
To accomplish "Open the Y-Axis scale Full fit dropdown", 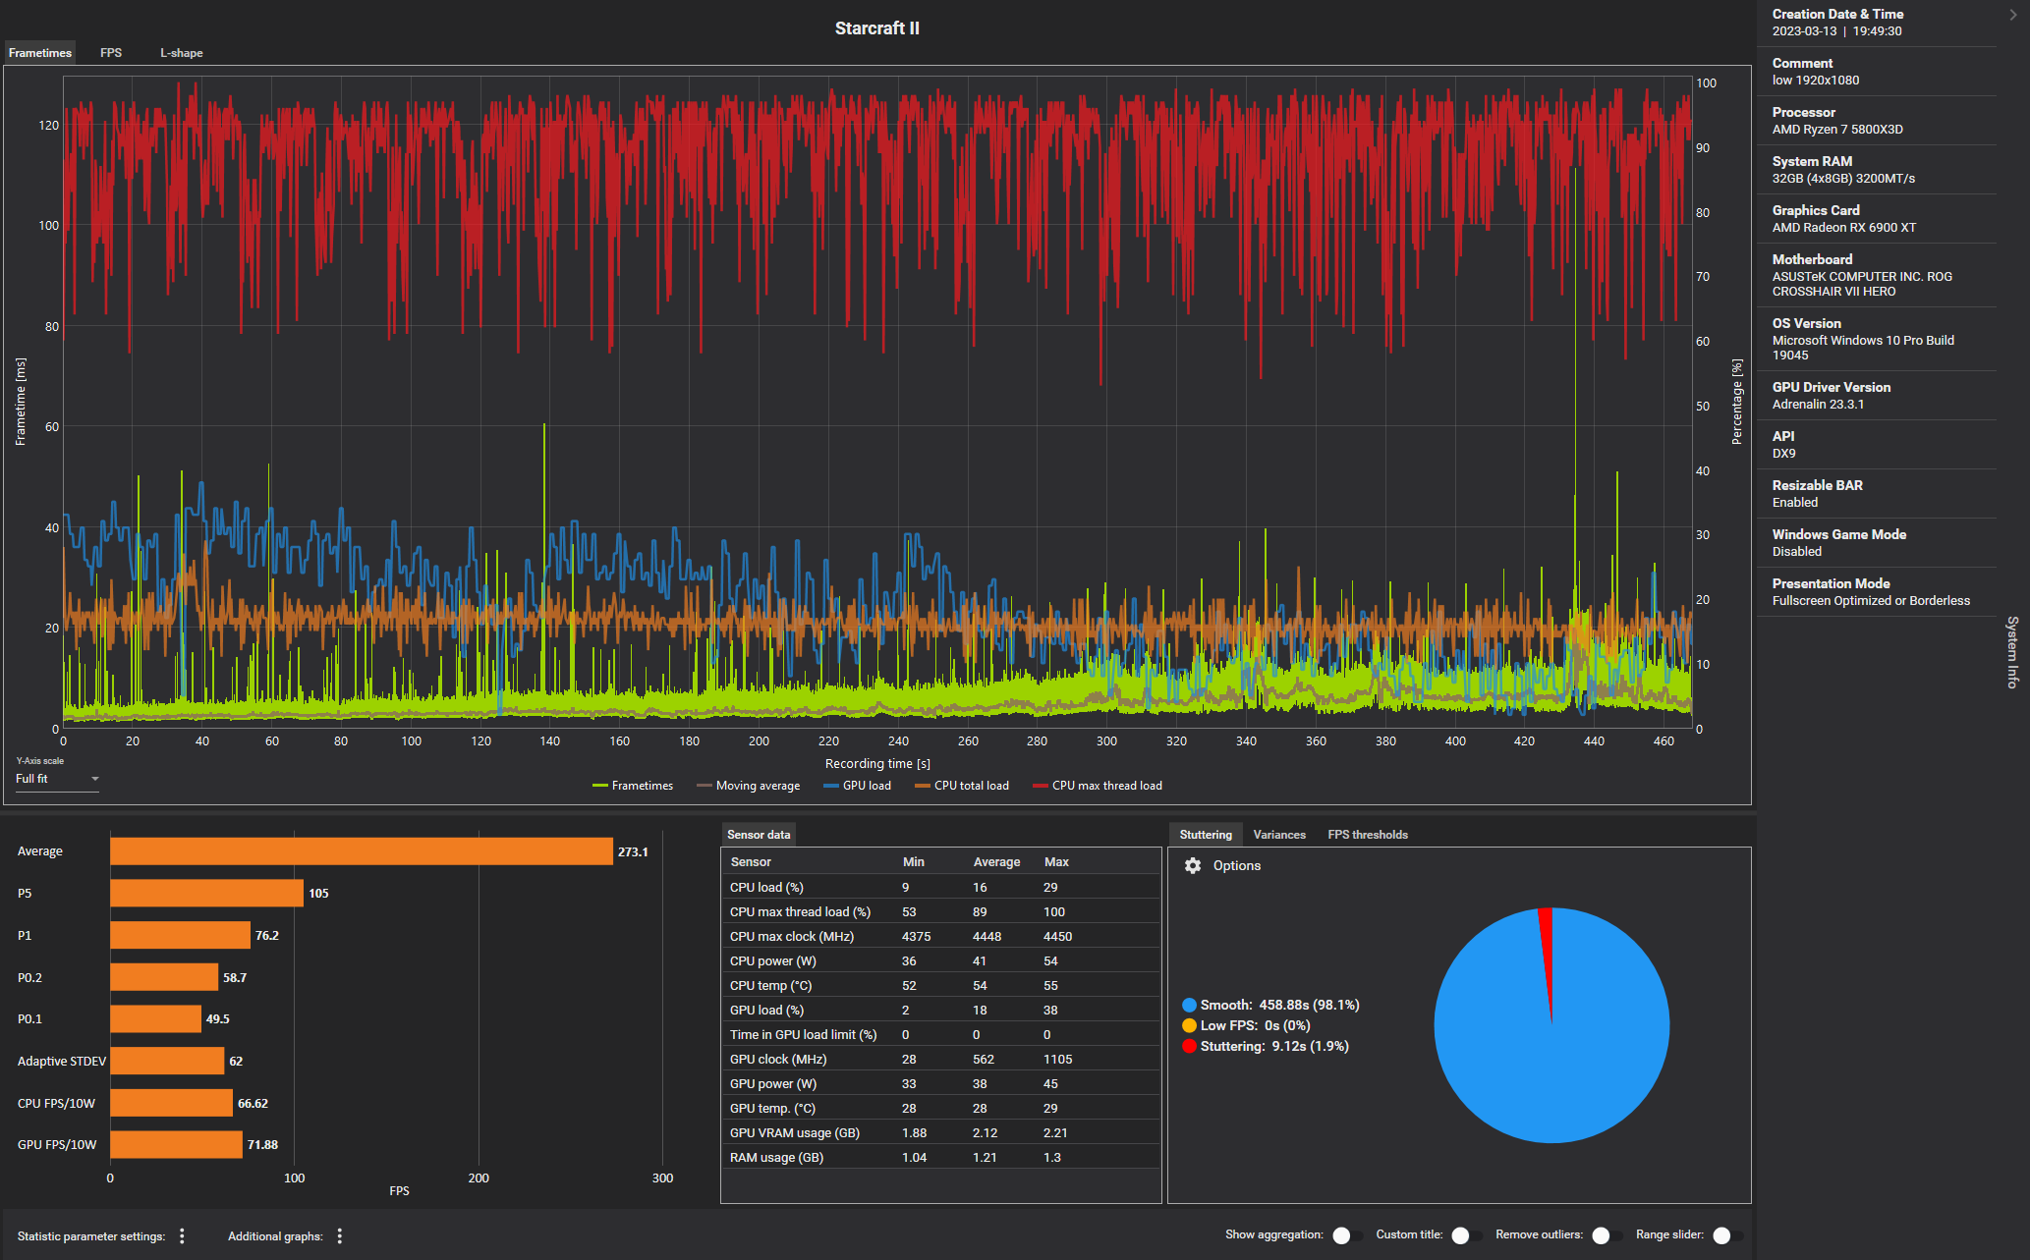I will 57,779.
